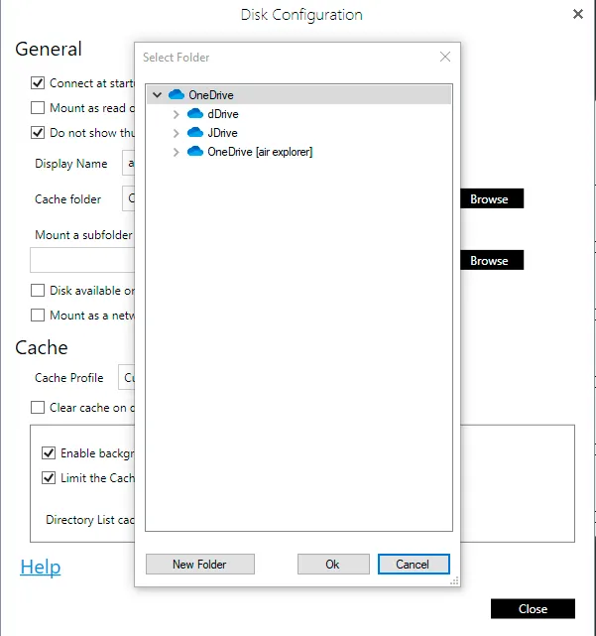596x636 pixels.
Task: Uncheck Do not show thumbnails checkbox
Action: click(x=38, y=132)
